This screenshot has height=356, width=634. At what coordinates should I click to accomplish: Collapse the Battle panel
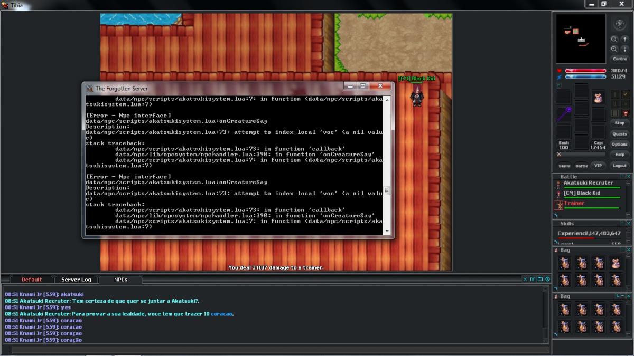pos(623,176)
